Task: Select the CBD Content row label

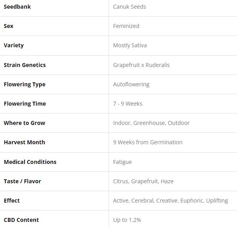Action: (21, 220)
